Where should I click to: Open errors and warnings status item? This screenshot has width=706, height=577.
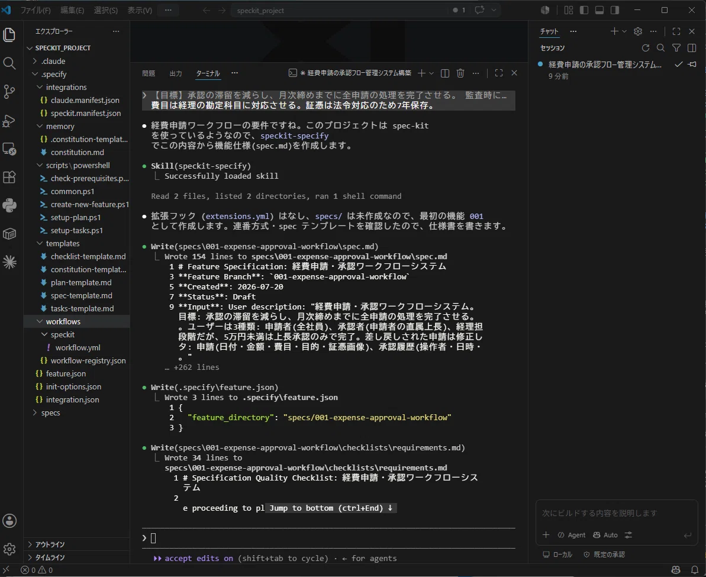pyautogui.click(x=37, y=570)
